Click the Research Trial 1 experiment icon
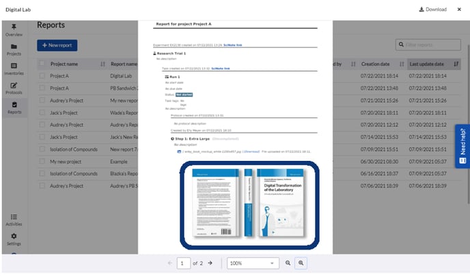The width and height of the screenshot is (470, 276). 154,53
